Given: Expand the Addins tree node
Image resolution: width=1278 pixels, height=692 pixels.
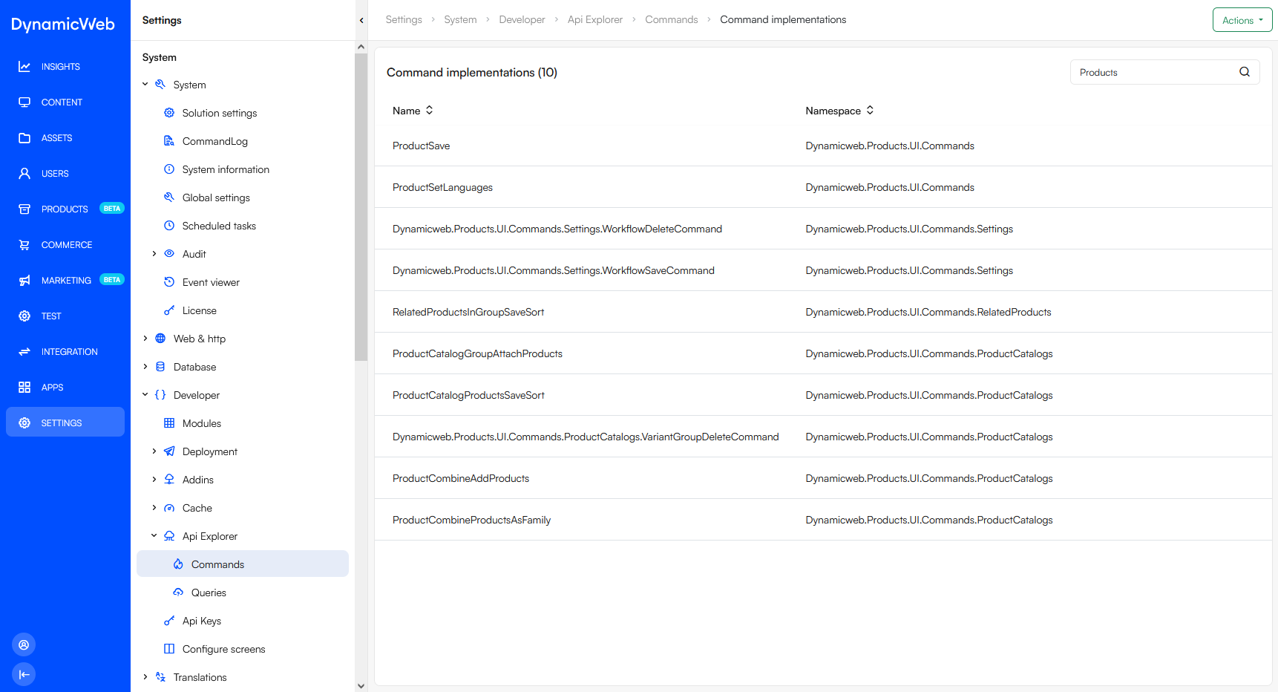Looking at the screenshot, I should 154,480.
